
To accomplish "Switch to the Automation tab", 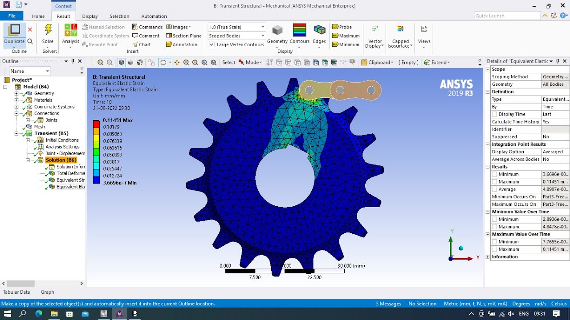I will pyautogui.click(x=154, y=16).
